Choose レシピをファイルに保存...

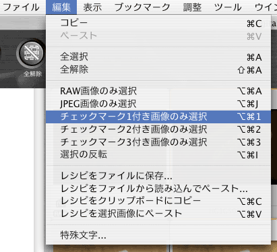[x=158, y=176]
